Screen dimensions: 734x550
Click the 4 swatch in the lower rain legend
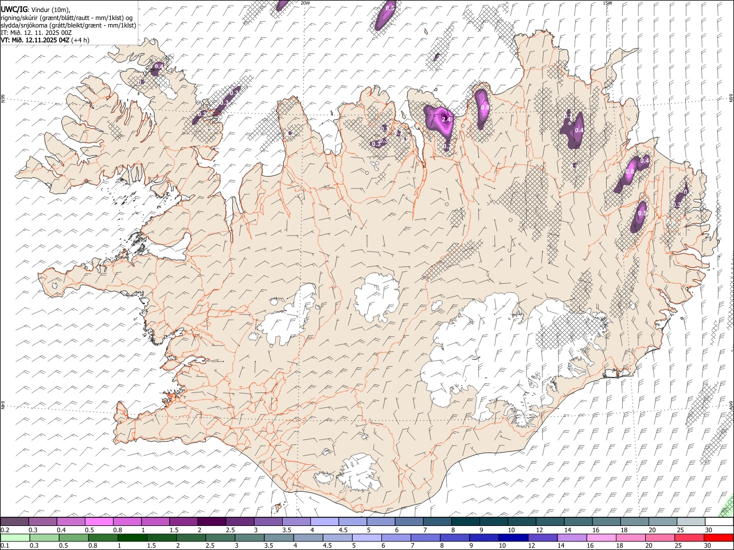[307, 537]
